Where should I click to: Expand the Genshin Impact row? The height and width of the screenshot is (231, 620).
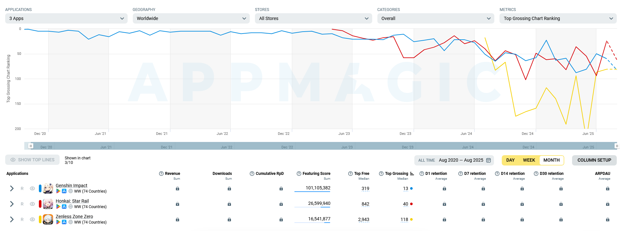(12, 188)
